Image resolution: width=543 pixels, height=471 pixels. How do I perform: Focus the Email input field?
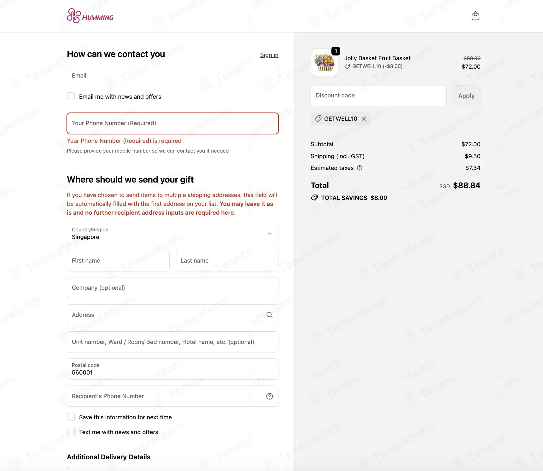click(172, 76)
